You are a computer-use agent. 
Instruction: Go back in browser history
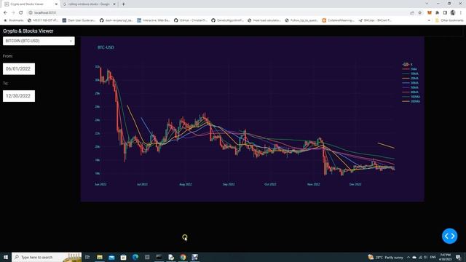pos(5,12)
